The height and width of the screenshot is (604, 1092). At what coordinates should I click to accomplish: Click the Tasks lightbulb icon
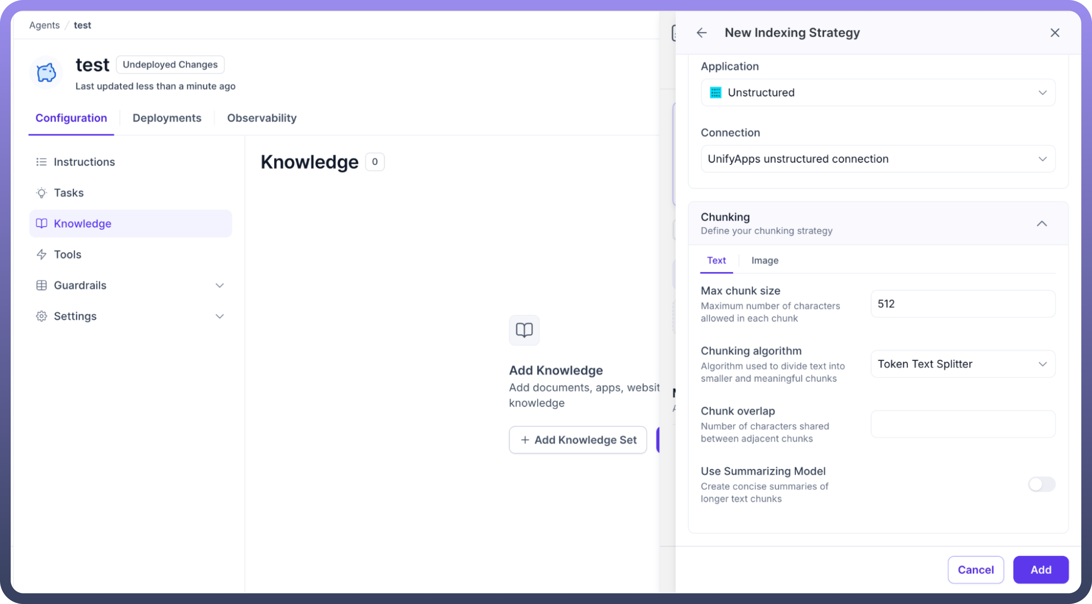tap(41, 193)
